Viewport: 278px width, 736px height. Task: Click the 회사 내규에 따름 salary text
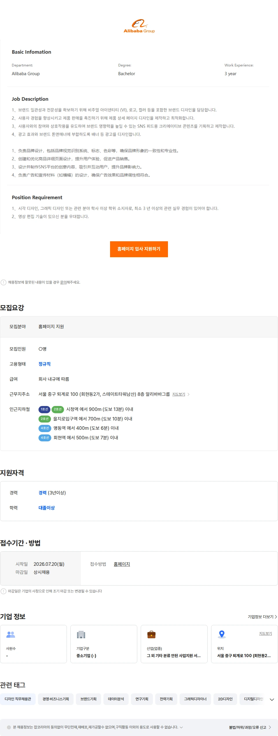coord(54,379)
